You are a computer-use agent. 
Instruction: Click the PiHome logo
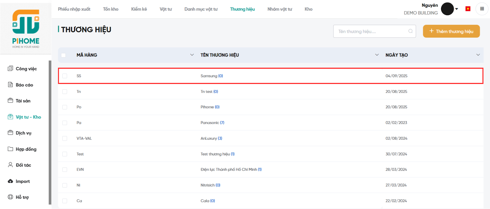tap(26, 29)
